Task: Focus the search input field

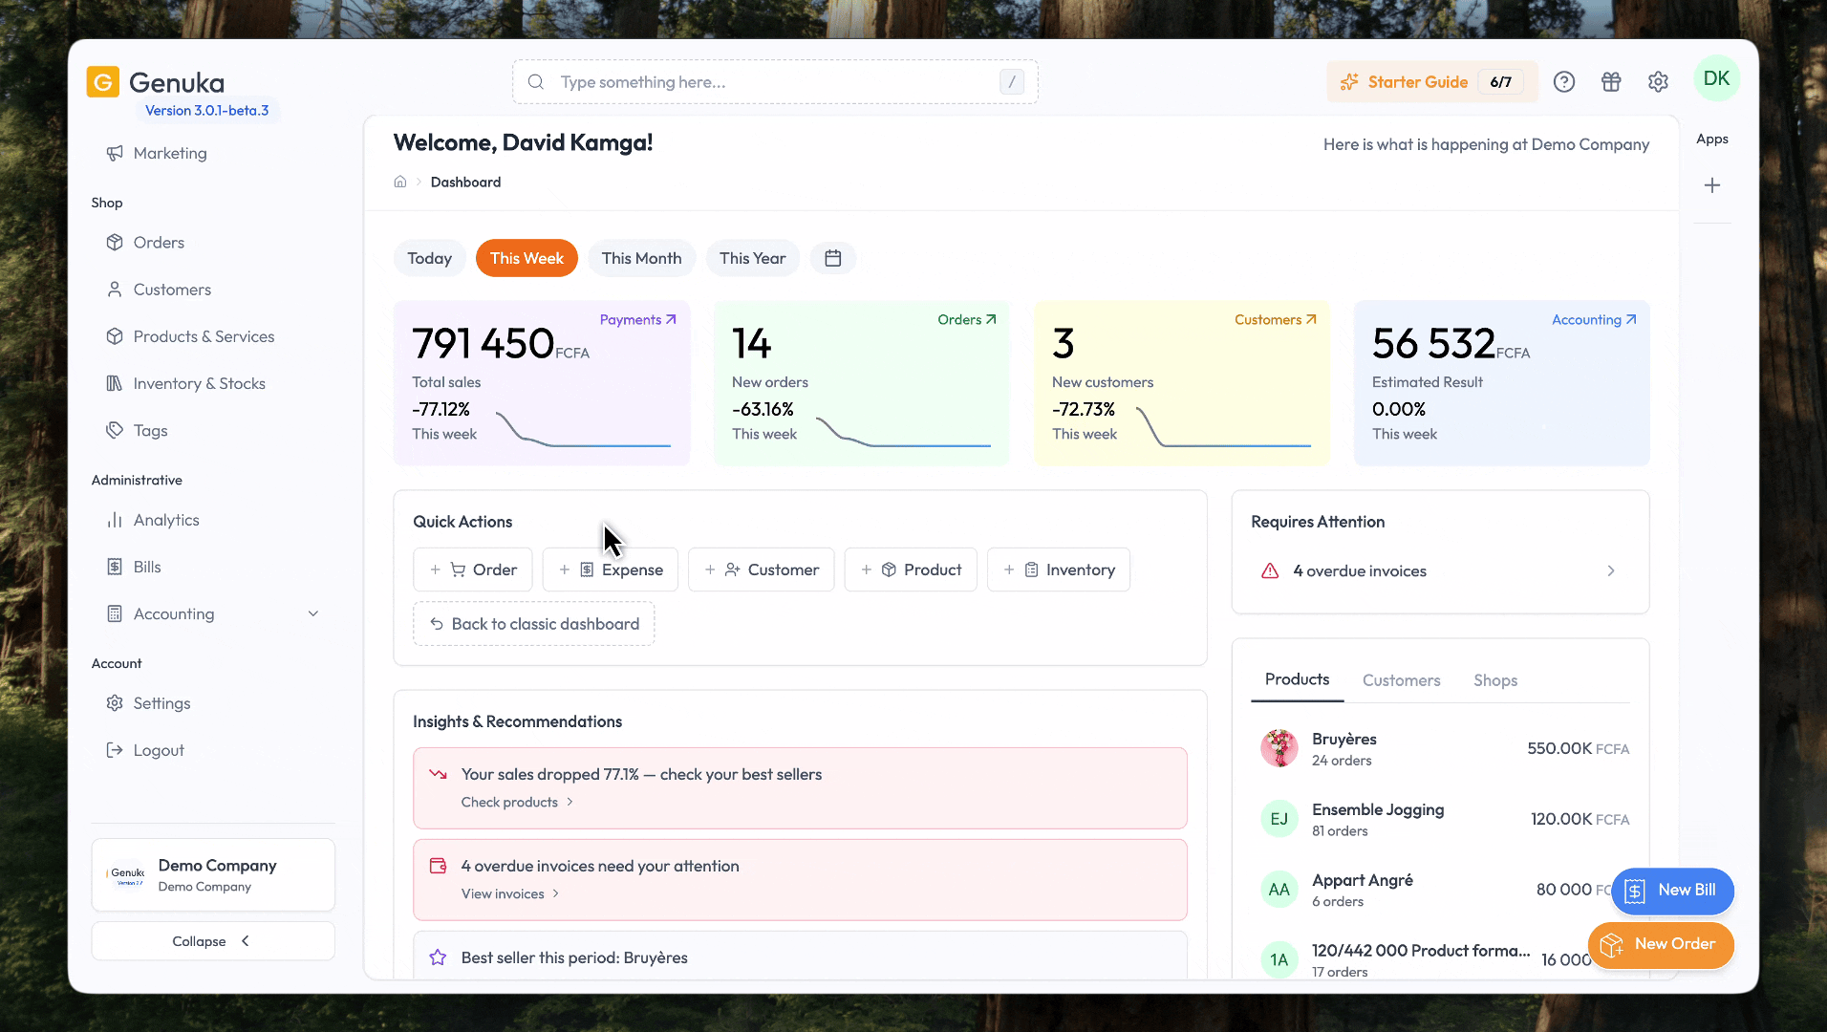Action: pos(775,82)
